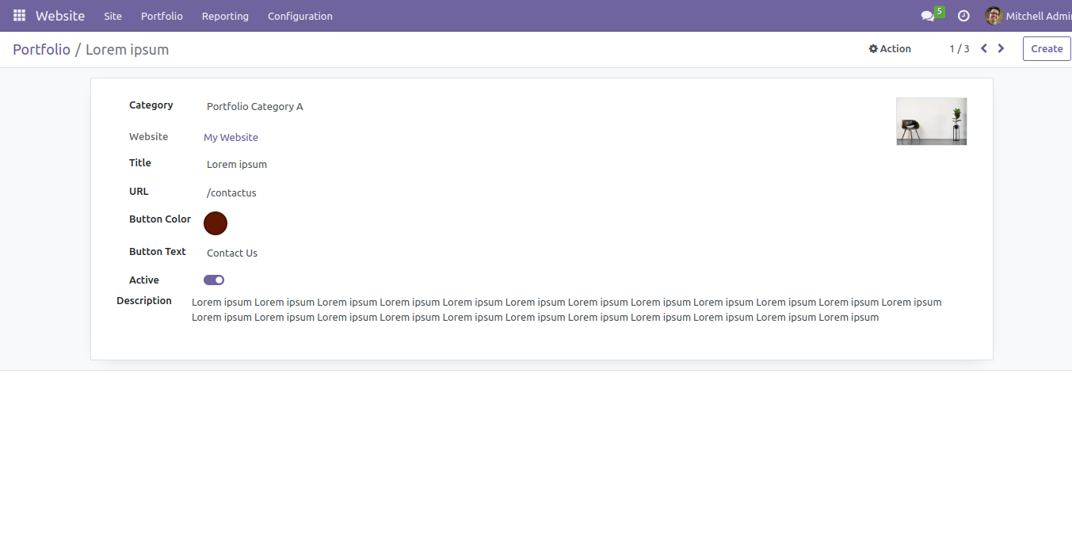The width and height of the screenshot is (1072, 537).
Task: Go to next record with right chevron
Action: (1001, 48)
